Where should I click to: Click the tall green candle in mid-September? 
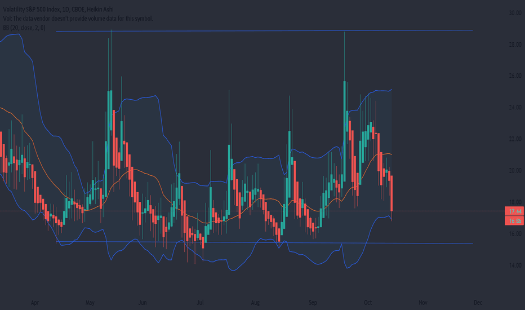click(x=345, y=131)
